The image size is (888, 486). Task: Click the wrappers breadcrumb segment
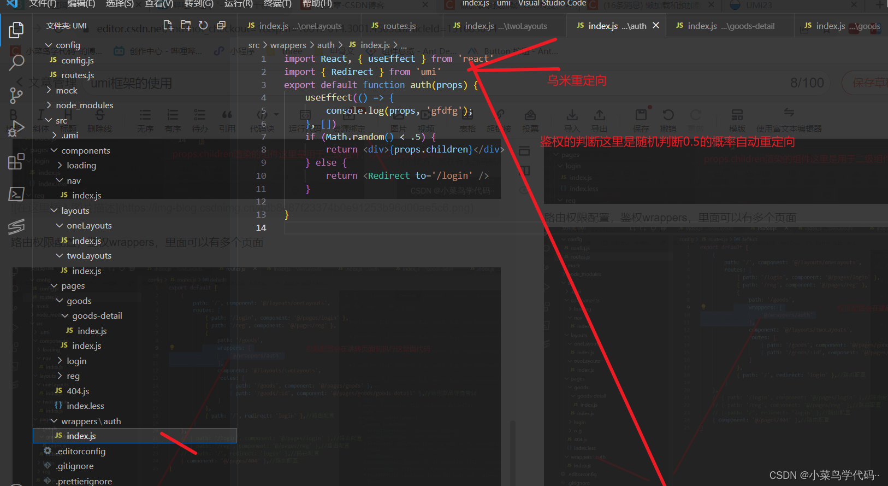click(x=288, y=45)
